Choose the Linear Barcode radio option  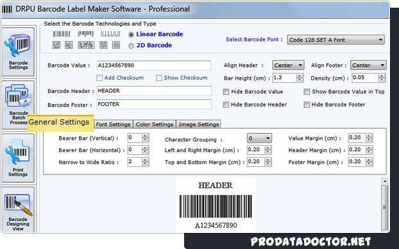coord(131,35)
